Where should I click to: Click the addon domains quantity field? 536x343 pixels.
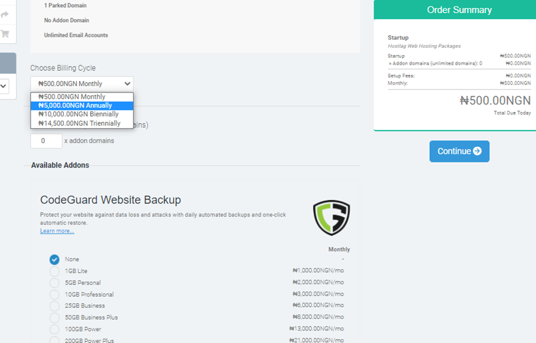46,141
